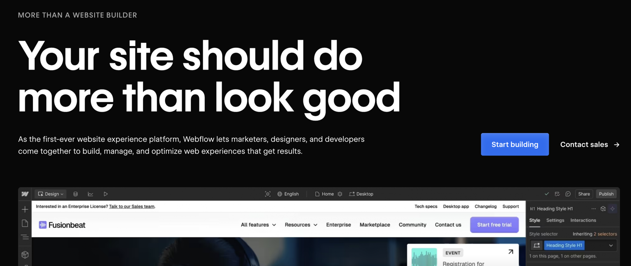Open the Components cube icon in sidebar
The height and width of the screenshot is (266, 631).
pos(25,254)
